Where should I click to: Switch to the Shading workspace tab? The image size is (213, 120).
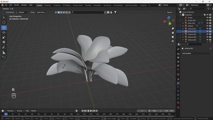(x=88, y=5)
